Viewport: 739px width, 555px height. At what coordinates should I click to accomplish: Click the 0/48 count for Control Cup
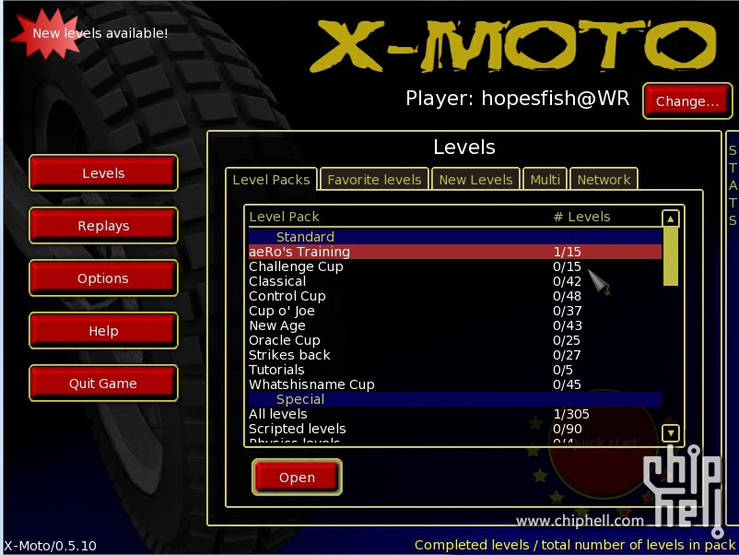pos(567,296)
